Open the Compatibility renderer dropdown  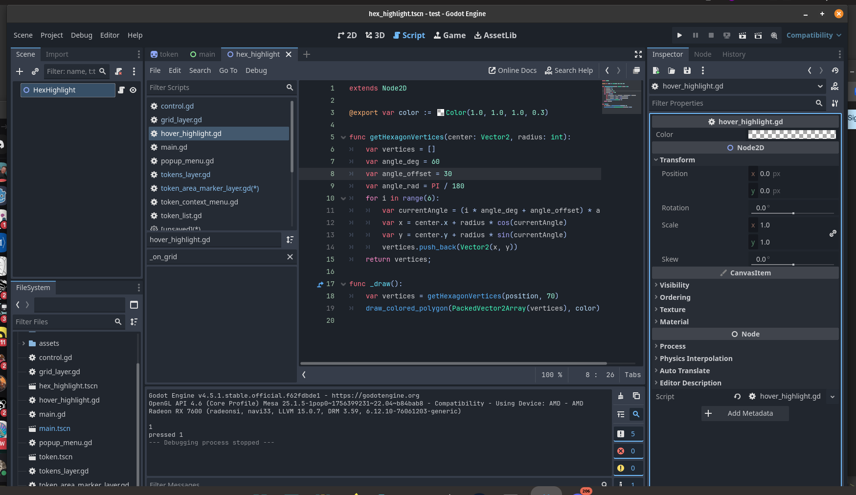tap(813, 35)
